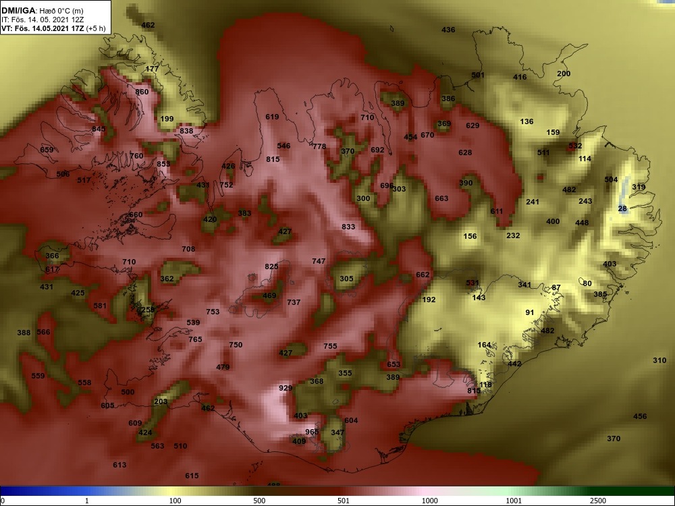675x506 pixels.
Task: Click the map value 28
Action: click(622, 208)
